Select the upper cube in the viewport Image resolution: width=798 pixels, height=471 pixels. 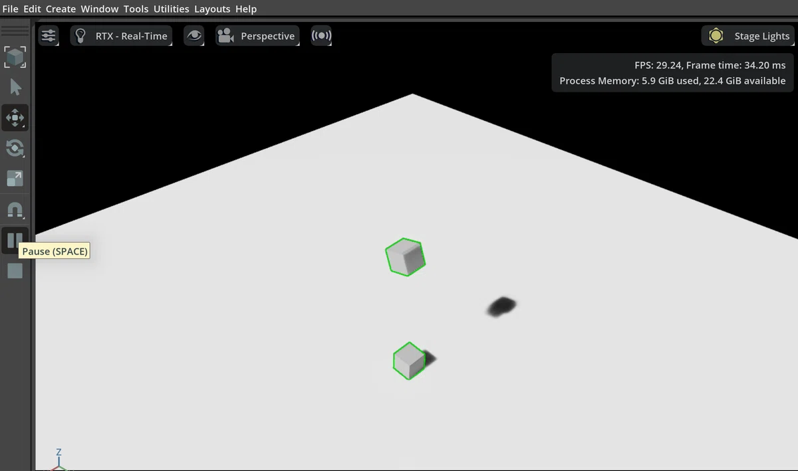[405, 257]
